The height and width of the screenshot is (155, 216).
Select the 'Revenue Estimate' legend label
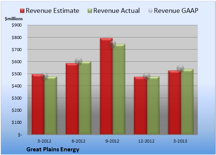coord(53,11)
